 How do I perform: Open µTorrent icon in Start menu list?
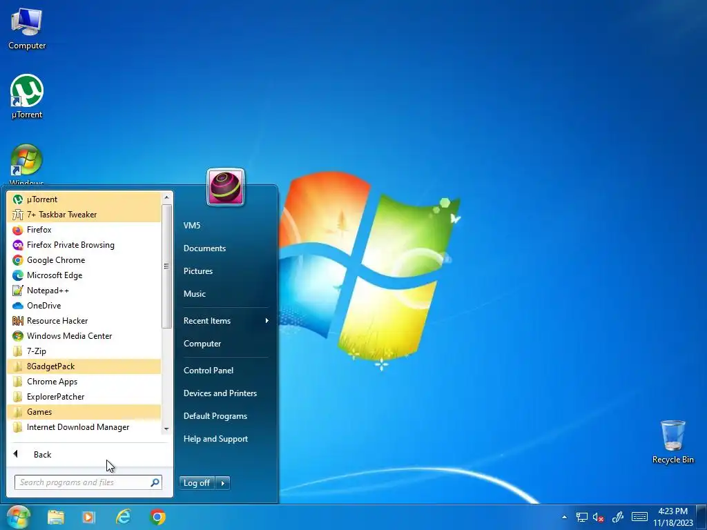84,199
